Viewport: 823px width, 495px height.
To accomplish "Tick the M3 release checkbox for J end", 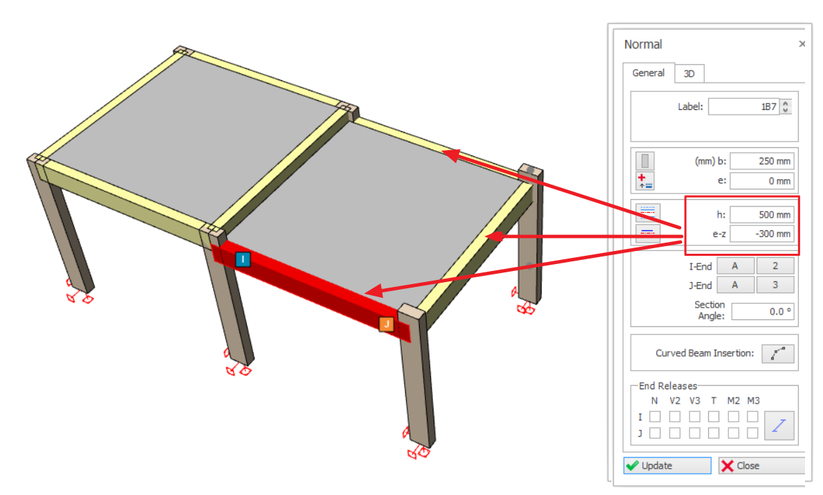I will [752, 433].
